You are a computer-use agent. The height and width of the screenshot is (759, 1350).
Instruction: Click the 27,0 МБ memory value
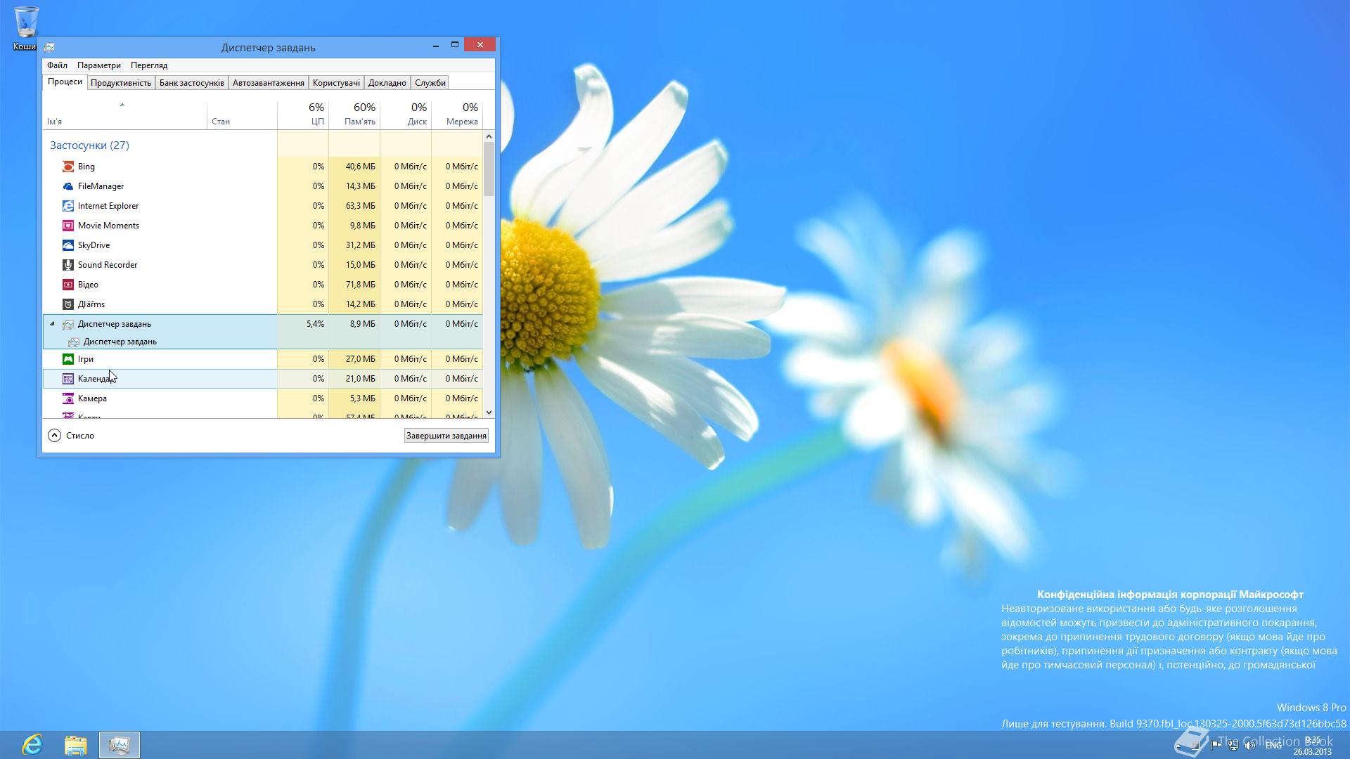(361, 359)
